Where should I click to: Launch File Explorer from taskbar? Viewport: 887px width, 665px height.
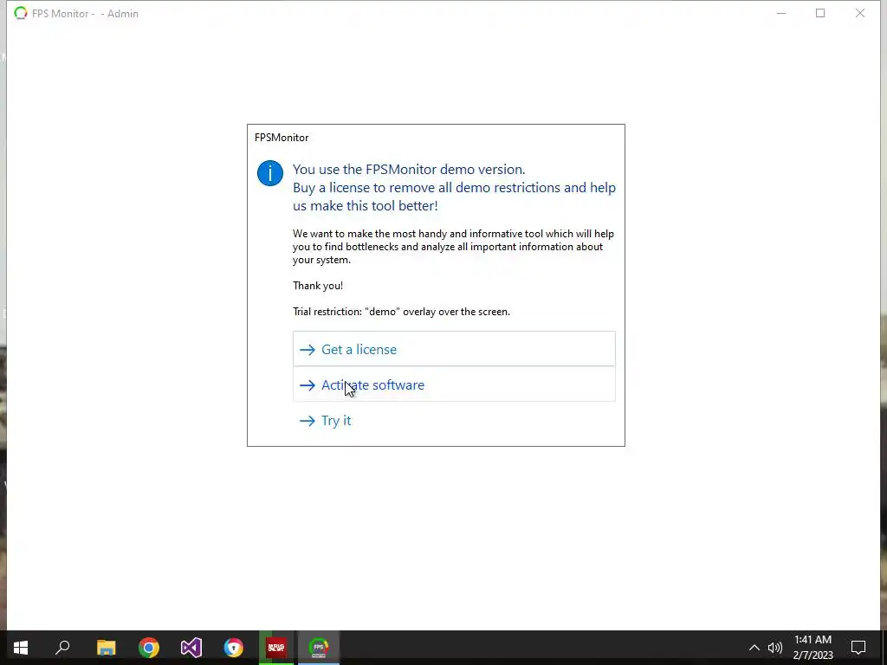tap(106, 648)
